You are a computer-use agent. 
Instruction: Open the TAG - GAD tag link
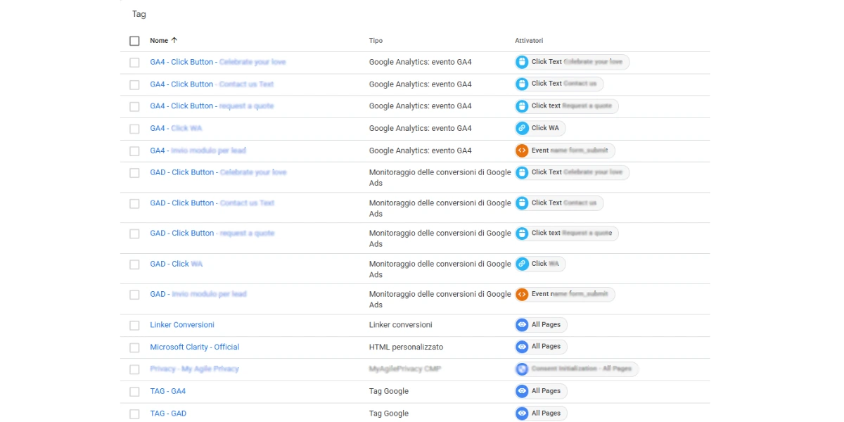(x=168, y=414)
